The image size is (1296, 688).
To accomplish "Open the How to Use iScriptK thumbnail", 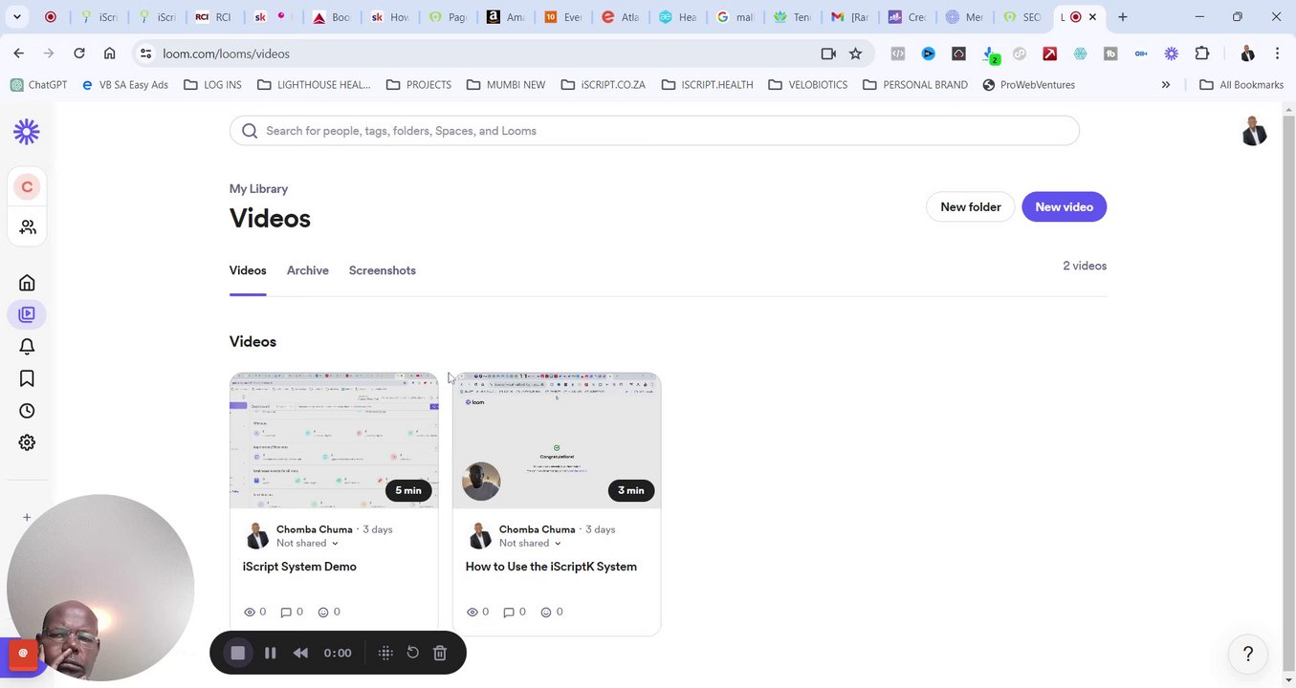I will point(557,441).
